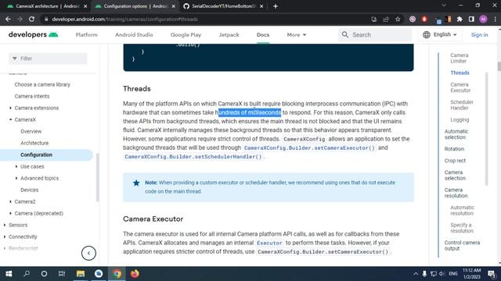Click the Filter field in the sidebar
This screenshot has width=501, height=281.
48,59
